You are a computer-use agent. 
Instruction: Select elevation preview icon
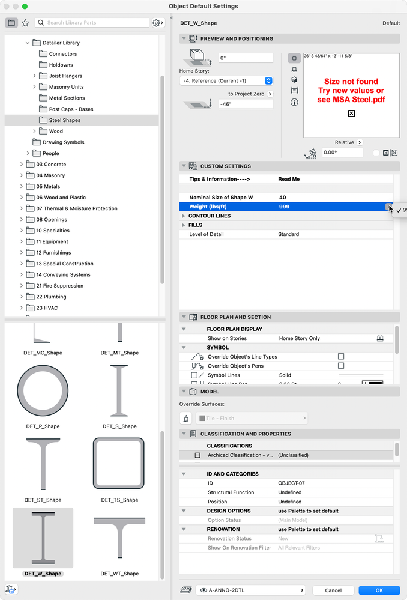pos(294,69)
